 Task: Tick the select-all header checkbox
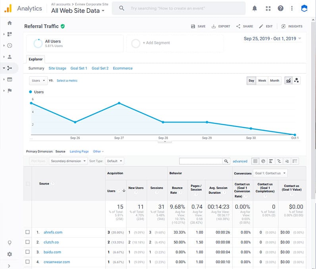28,184
